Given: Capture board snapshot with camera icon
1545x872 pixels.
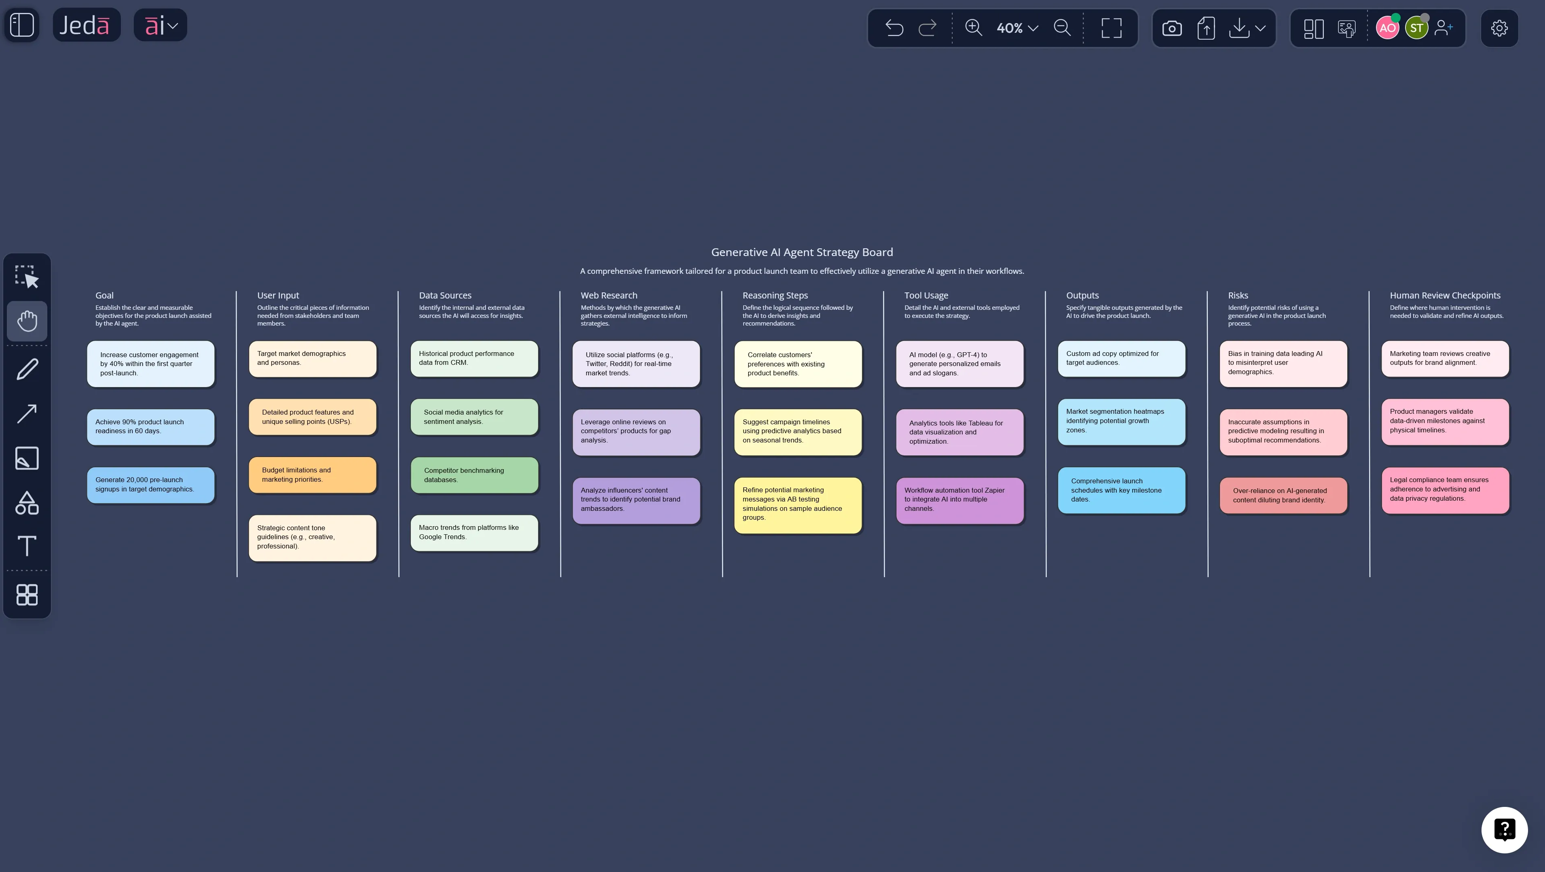Looking at the screenshot, I should pos(1172,28).
